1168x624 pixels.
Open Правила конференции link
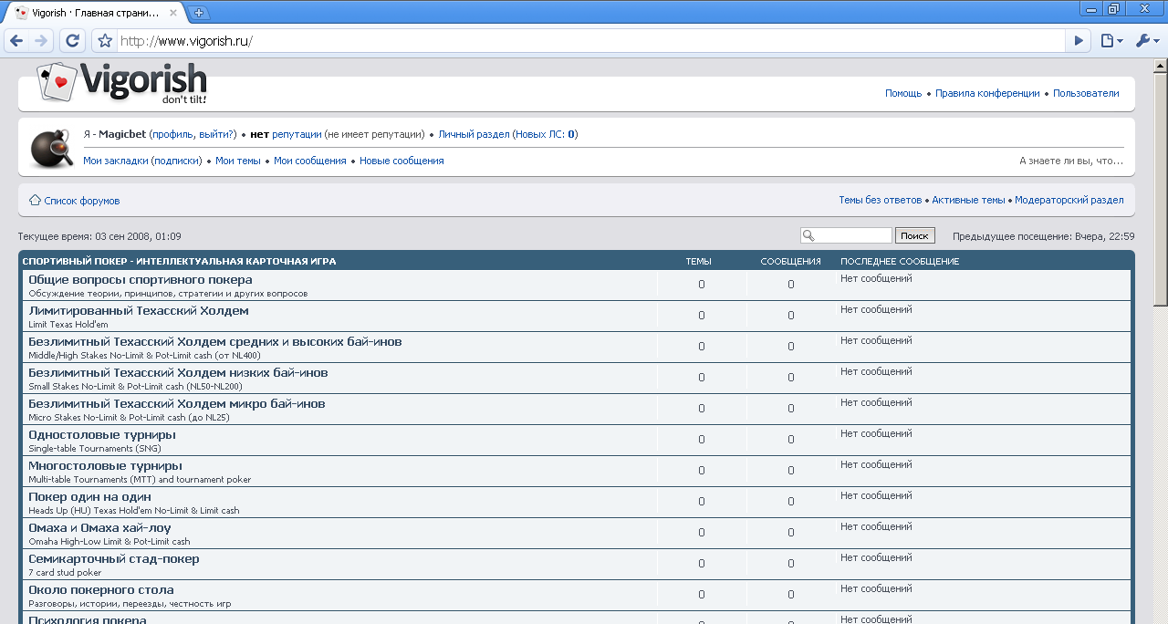click(987, 93)
